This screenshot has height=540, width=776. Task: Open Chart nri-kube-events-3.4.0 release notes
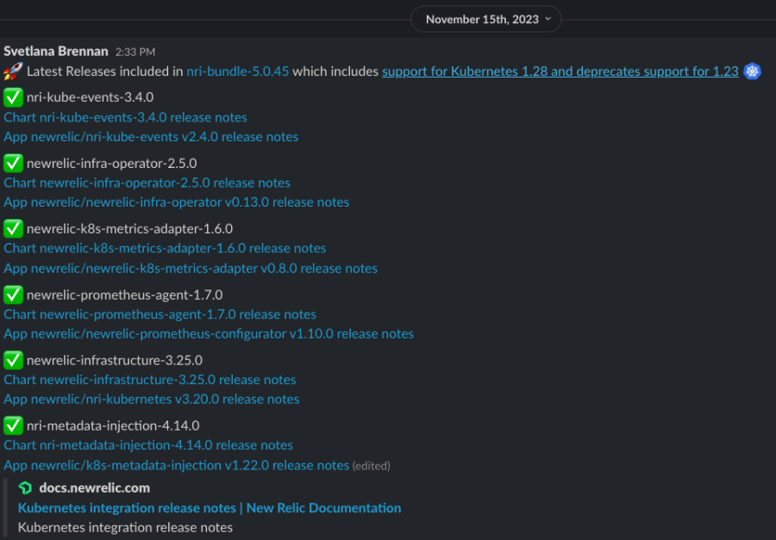click(x=125, y=117)
